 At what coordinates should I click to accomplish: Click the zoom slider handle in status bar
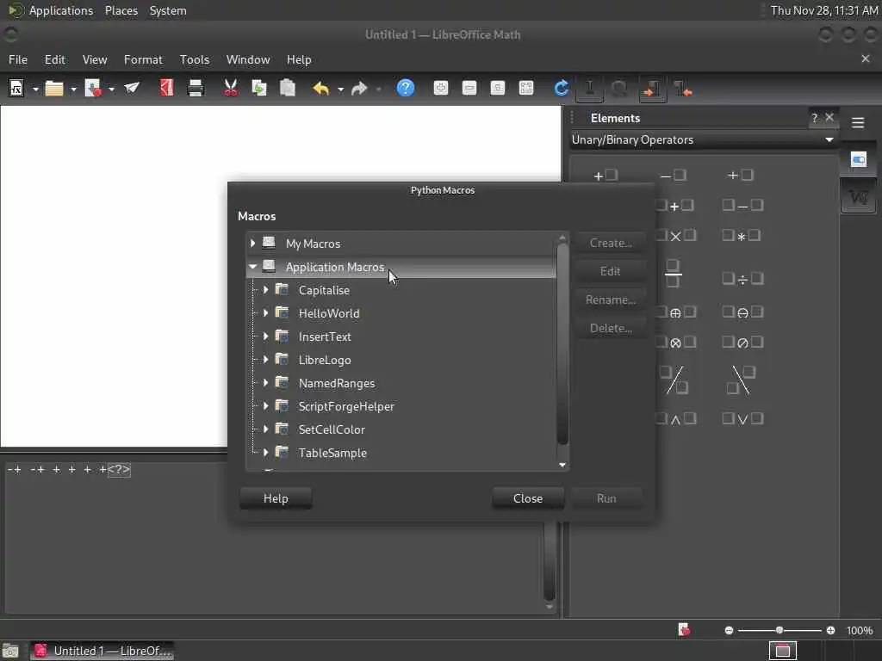point(779,630)
